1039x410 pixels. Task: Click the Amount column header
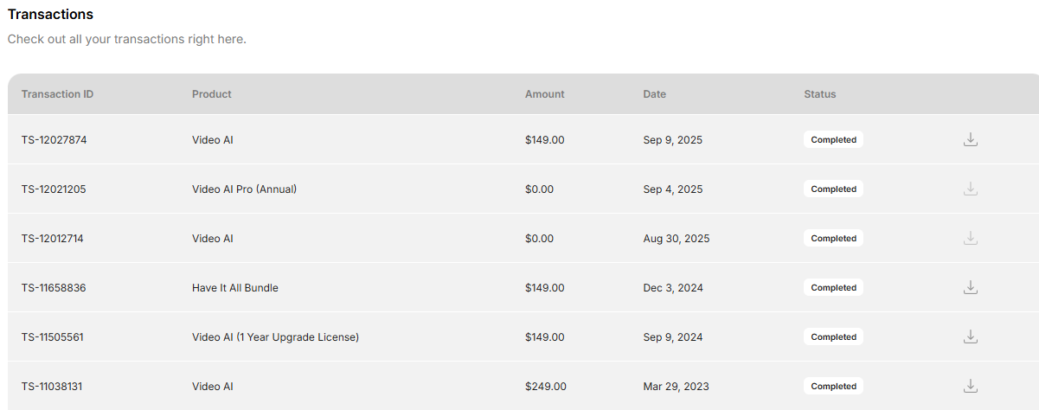544,94
